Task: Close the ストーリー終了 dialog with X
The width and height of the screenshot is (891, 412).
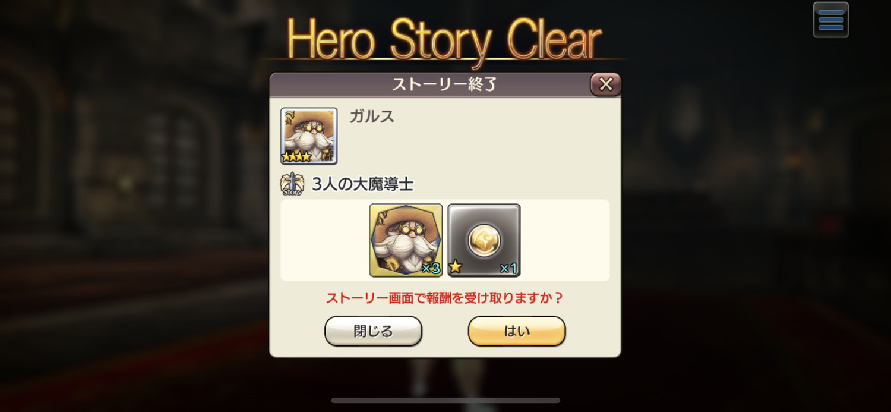Action: click(605, 84)
